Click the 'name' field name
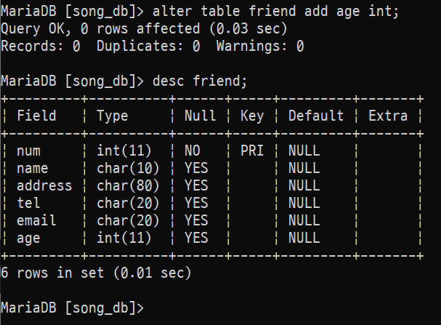Image resolution: width=441 pixels, height=325 pixels. (x=33, y=168)
